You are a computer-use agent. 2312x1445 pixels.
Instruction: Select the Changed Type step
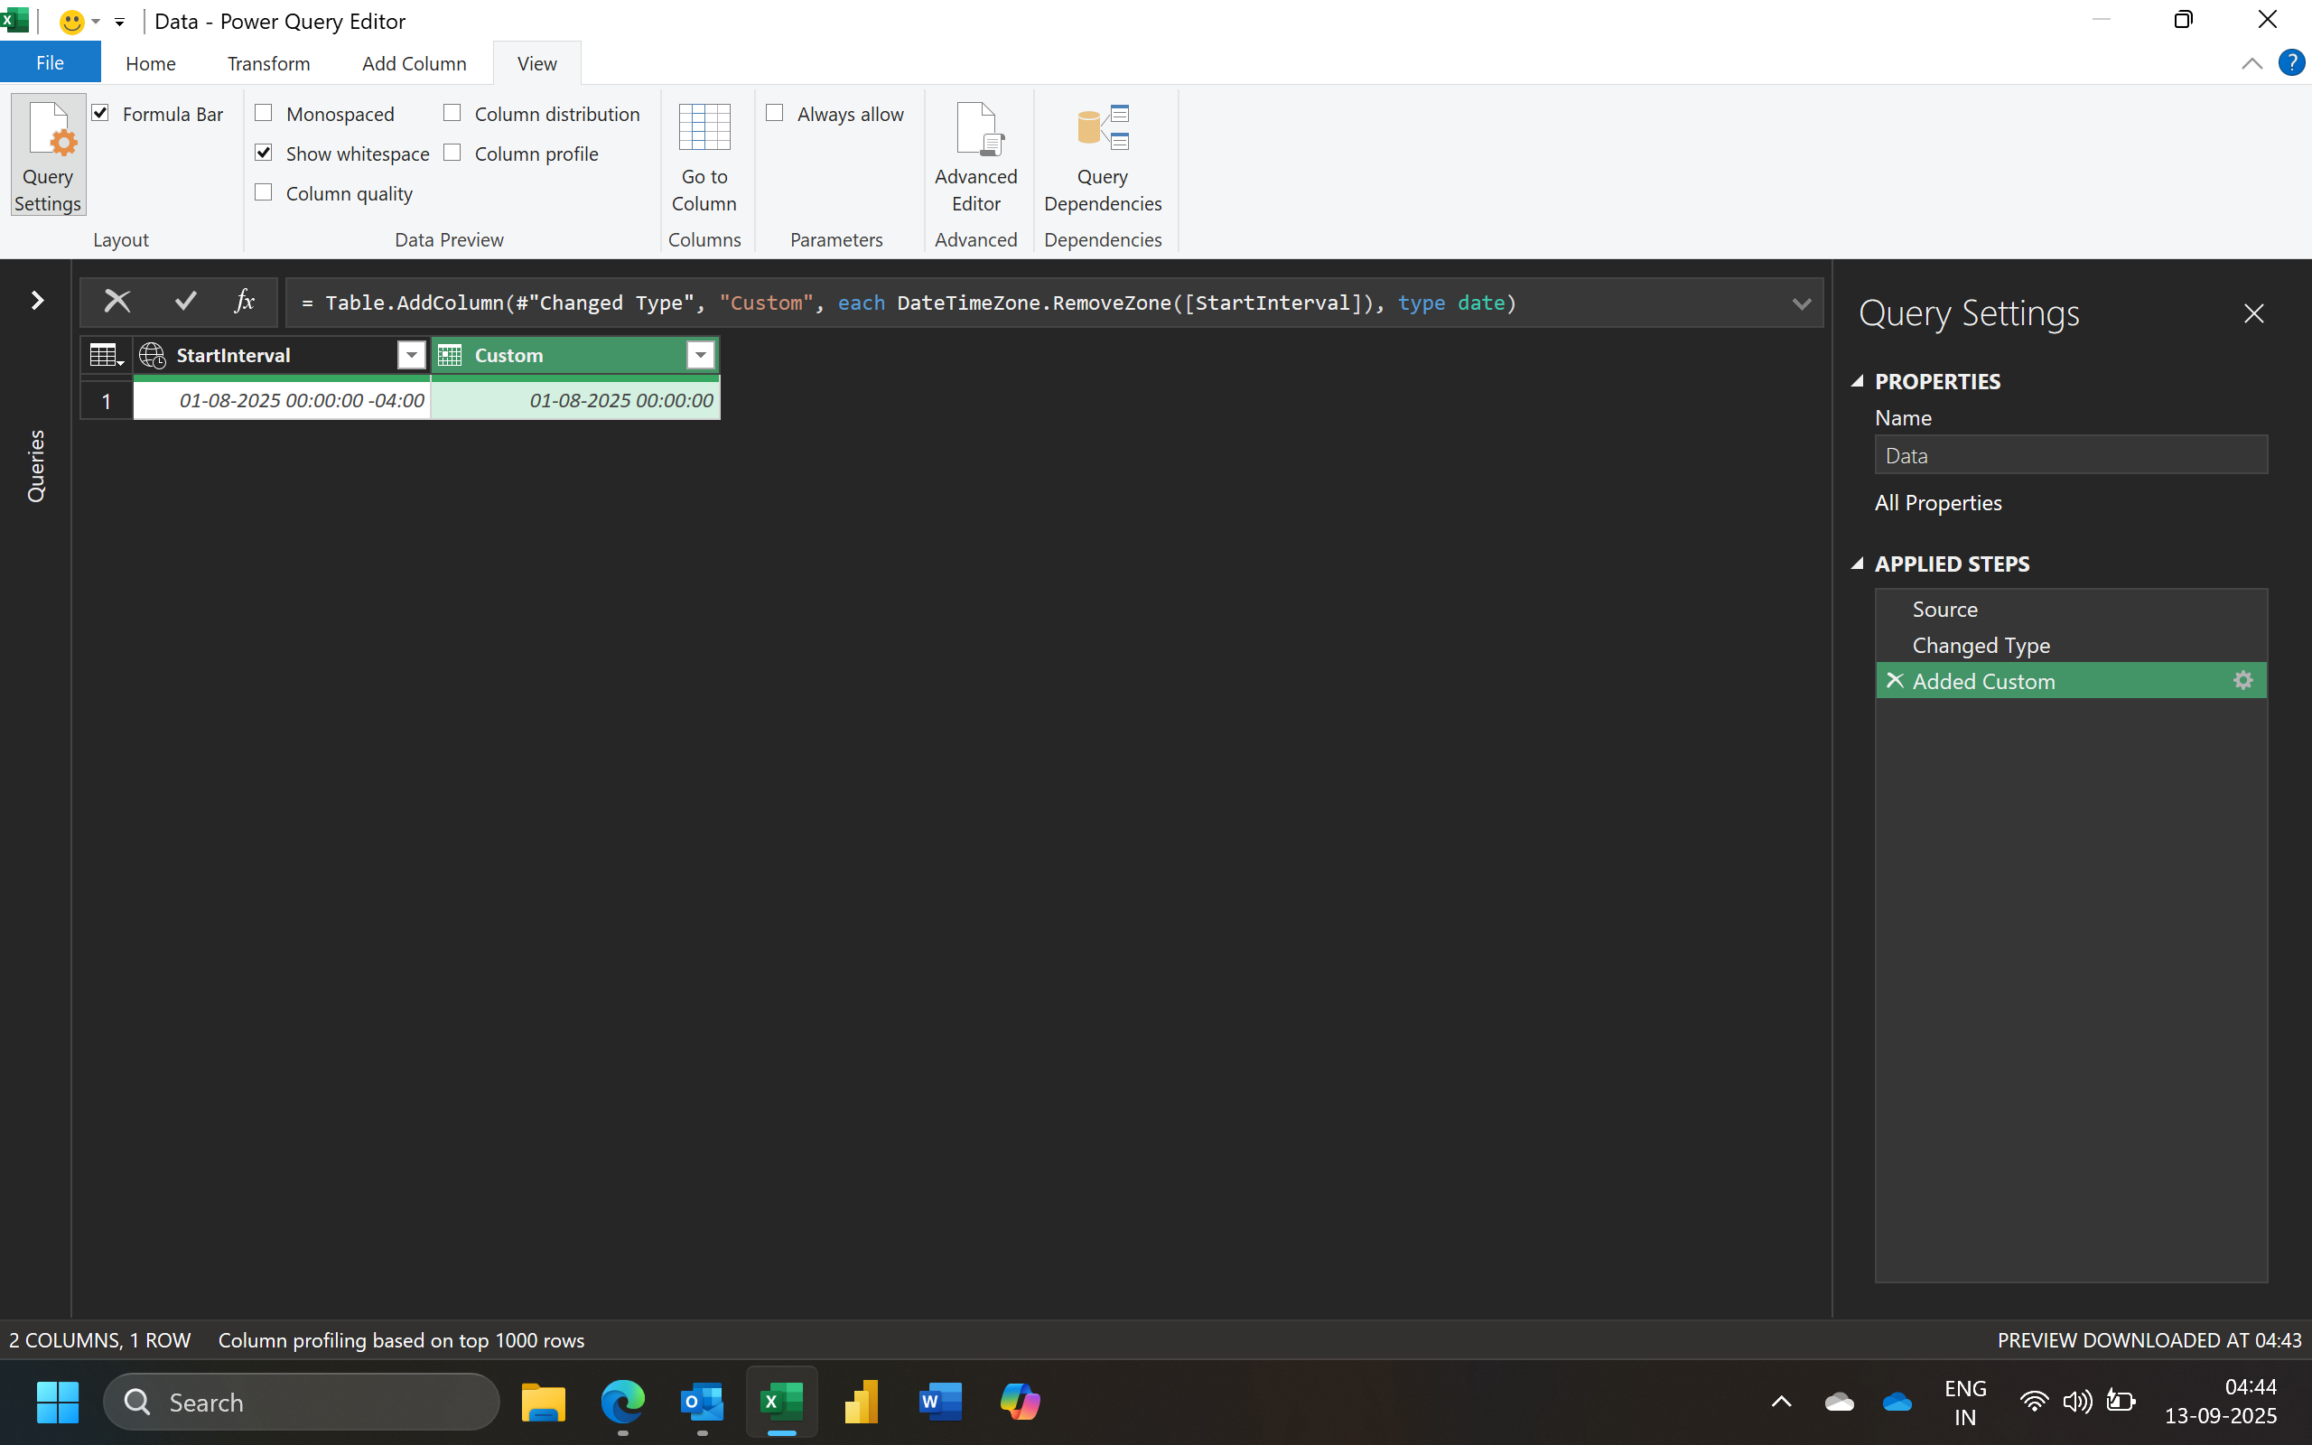pyautogui.click(x=1981, y=645)
